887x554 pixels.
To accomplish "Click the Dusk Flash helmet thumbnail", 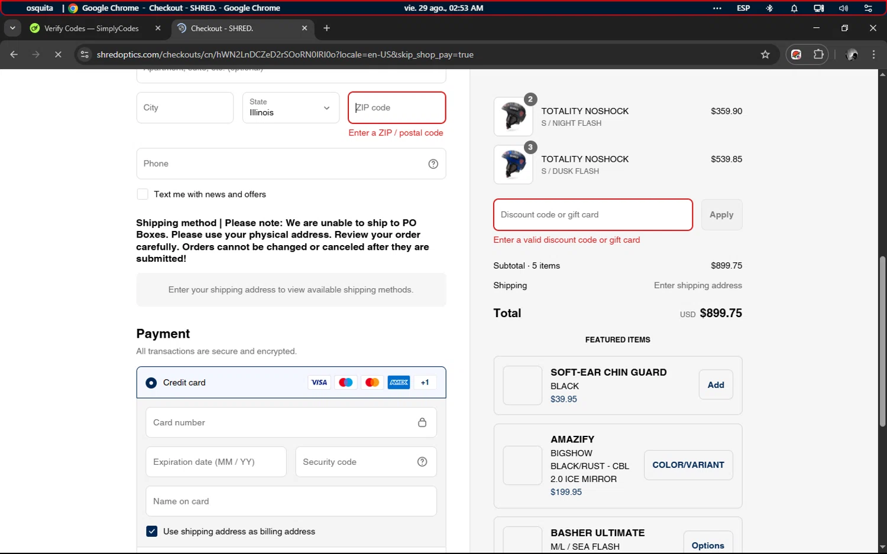I will [513, 164].
